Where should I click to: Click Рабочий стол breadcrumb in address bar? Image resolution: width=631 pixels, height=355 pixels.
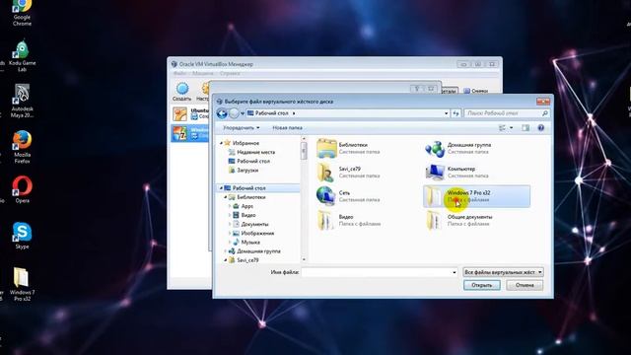(272, 113)
